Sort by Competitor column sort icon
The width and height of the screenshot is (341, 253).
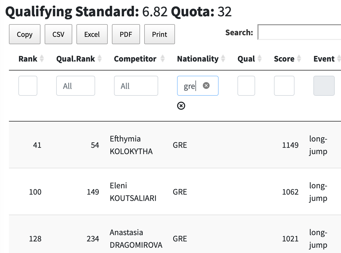[x=162, y=59]
